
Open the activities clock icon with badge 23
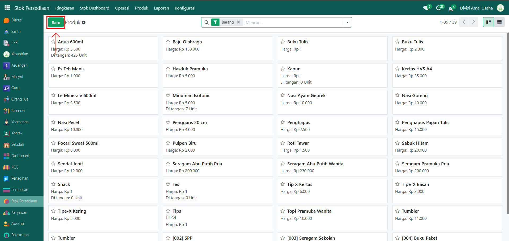[439, 8]
